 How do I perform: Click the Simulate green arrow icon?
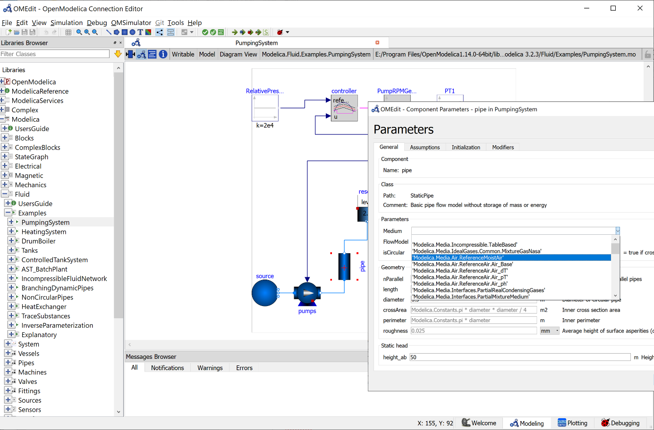(x=235, y=32)
